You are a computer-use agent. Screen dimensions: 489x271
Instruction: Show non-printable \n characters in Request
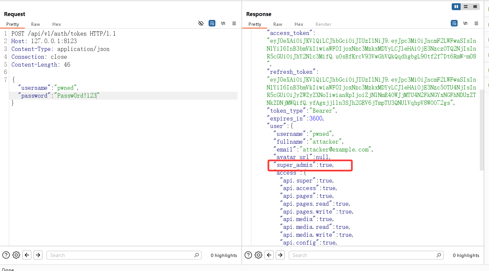pos(223,23)
